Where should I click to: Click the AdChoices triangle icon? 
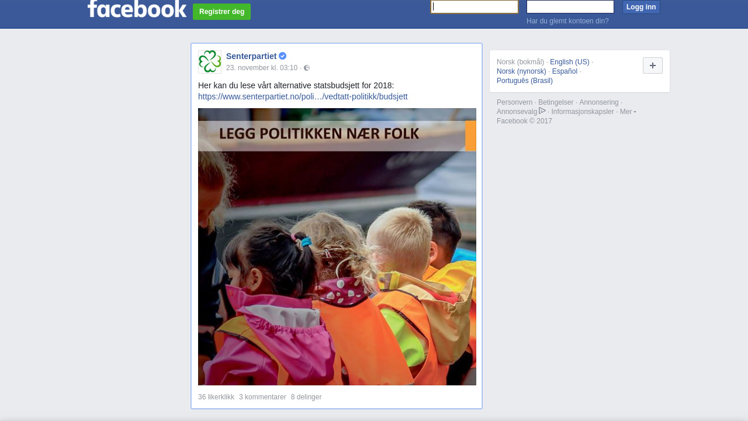tap(542, 111)
